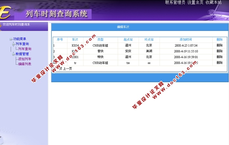
Task: Click 巢湖 end station cell
Action: 149,51
